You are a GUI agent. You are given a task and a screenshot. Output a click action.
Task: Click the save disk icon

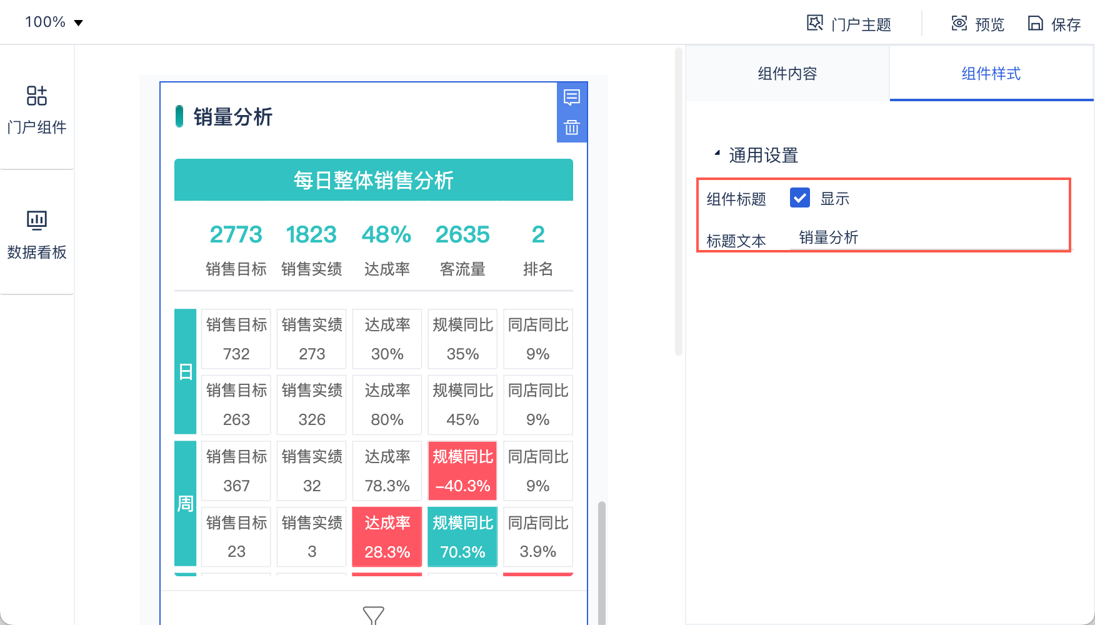pyautogui.click(x=1036, y=23)
